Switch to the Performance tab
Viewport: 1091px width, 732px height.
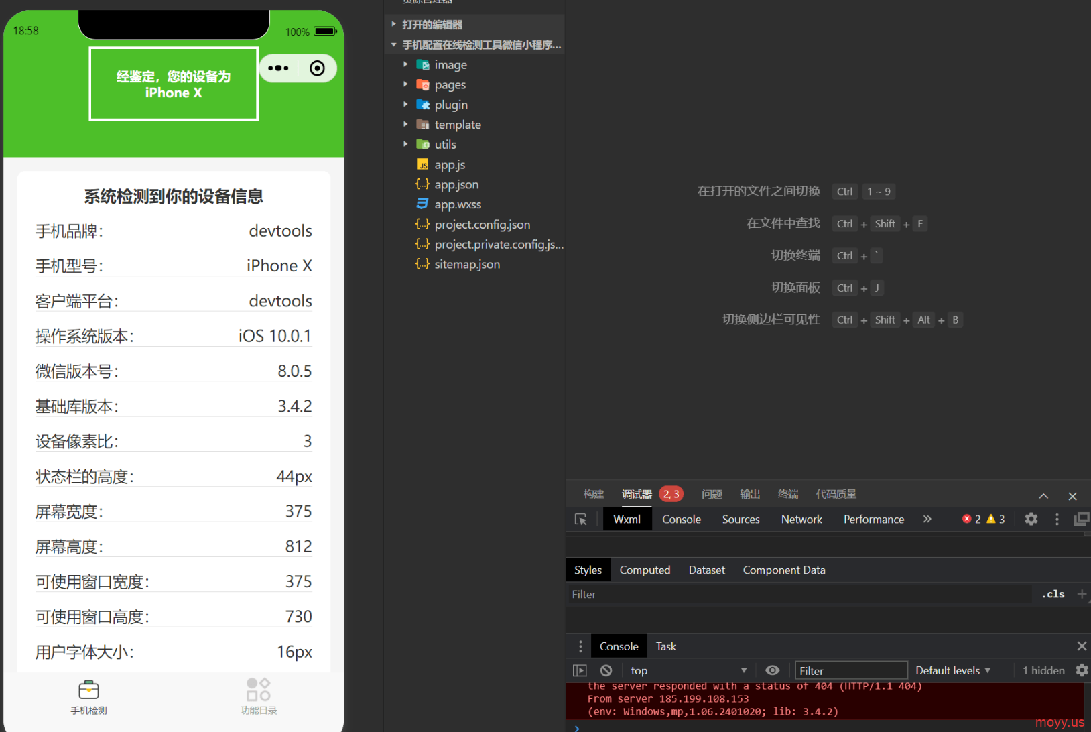(x=874, y=520)
